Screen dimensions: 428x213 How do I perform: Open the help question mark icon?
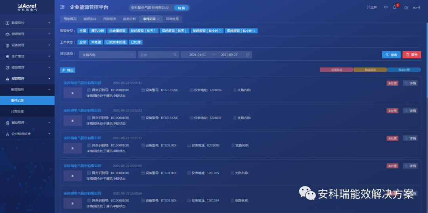click(x=406, y=8)
